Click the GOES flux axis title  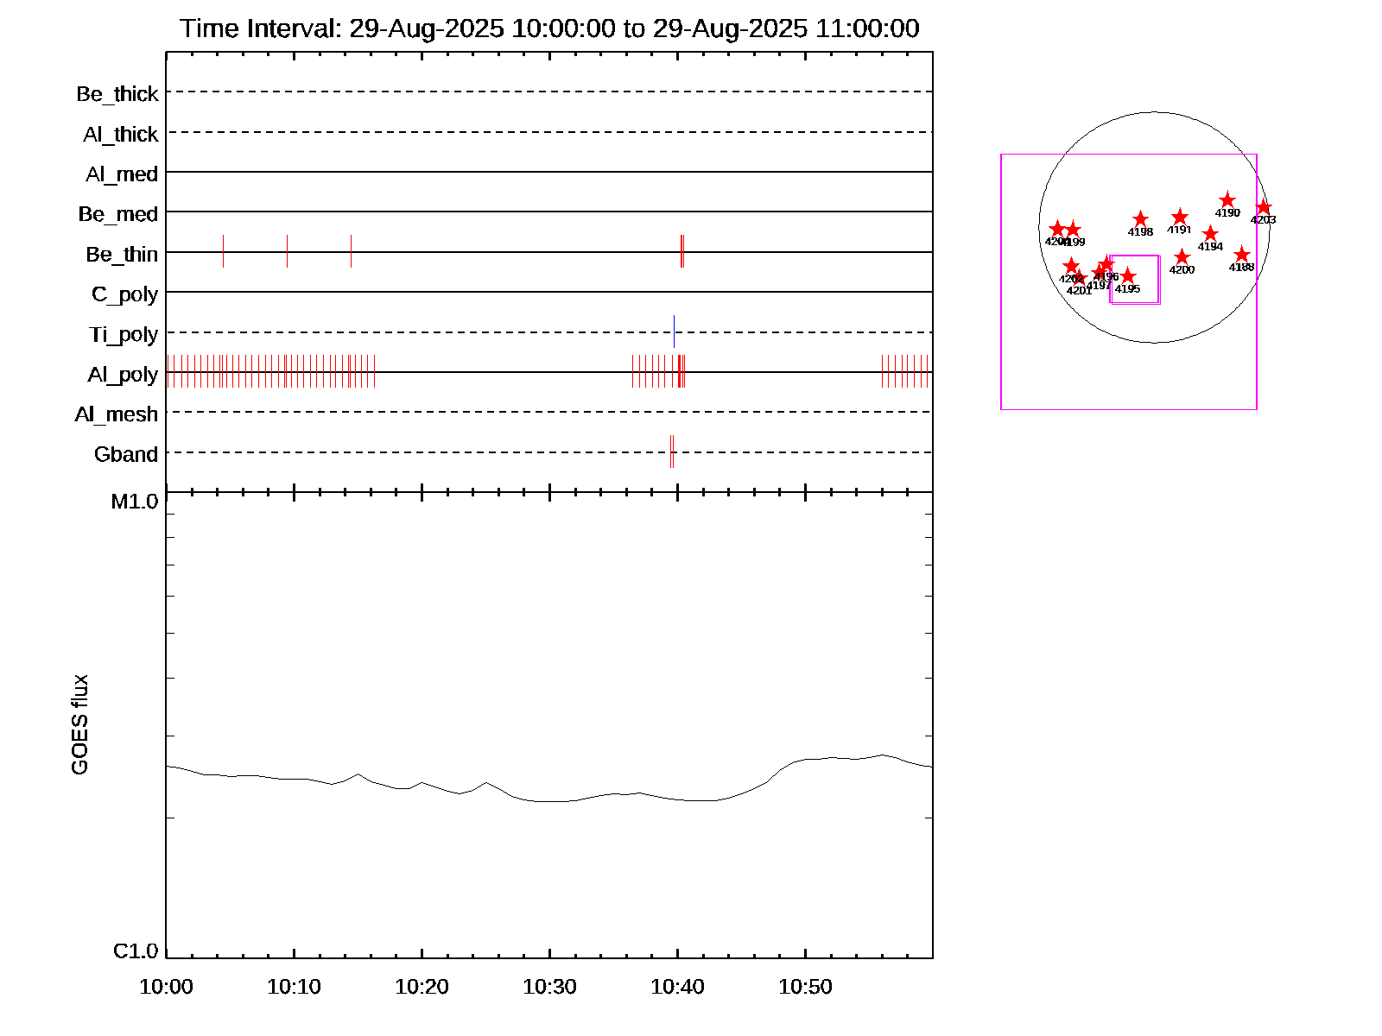[79, 725]
